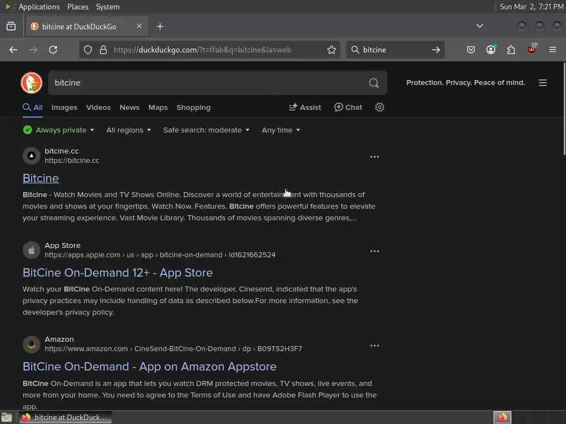566x424 pixels.
Task: Open the Bitcine result title link
Action: [41, 178]
